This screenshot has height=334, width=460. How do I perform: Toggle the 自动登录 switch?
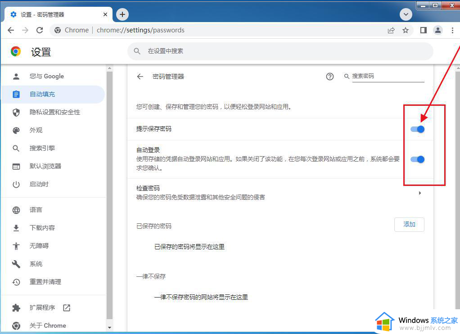(x=417, y=159)
